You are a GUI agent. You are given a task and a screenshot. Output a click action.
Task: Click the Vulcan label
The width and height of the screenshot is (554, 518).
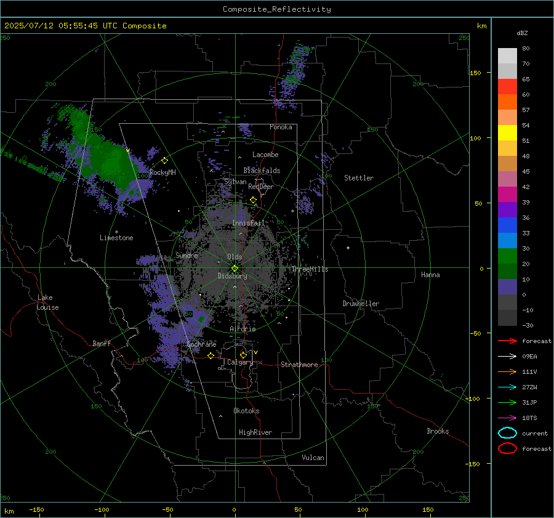tap(313, 458)
